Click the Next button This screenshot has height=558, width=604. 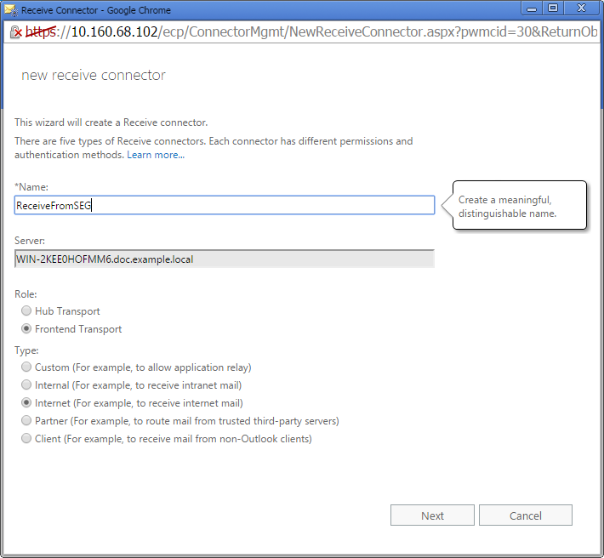(x=432, y=515)
